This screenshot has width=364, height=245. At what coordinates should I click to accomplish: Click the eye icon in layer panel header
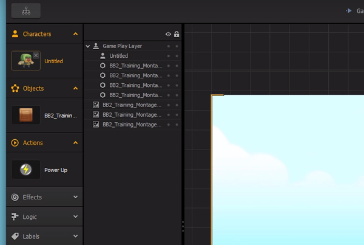tap(168, 35)
